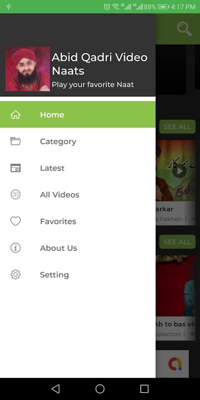Show the Favorites page
This screenshot has width=200, height=400.
click(x=77, y=221)
